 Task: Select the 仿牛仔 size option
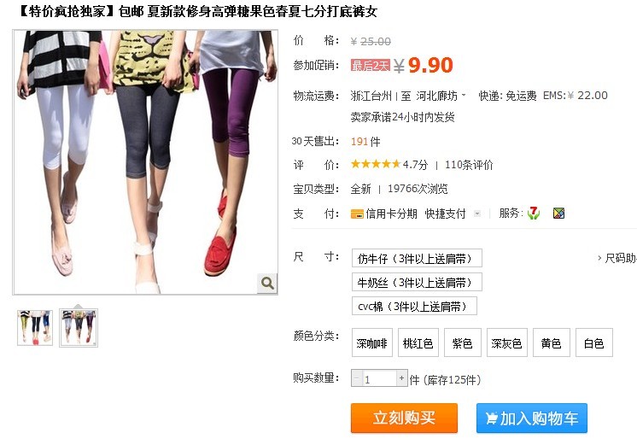coord(417,258)
